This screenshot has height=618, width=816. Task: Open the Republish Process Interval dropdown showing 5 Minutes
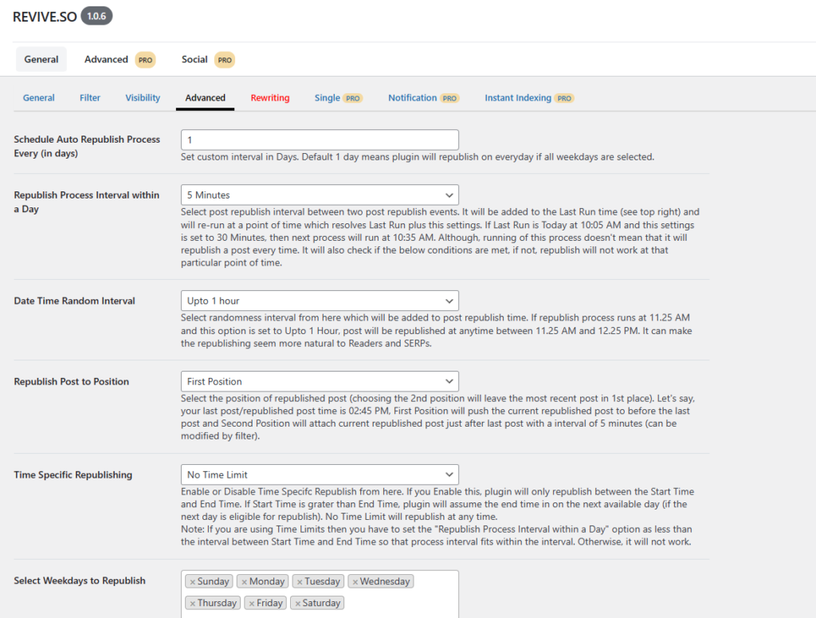pyautogui.click(x=320, y=195)
